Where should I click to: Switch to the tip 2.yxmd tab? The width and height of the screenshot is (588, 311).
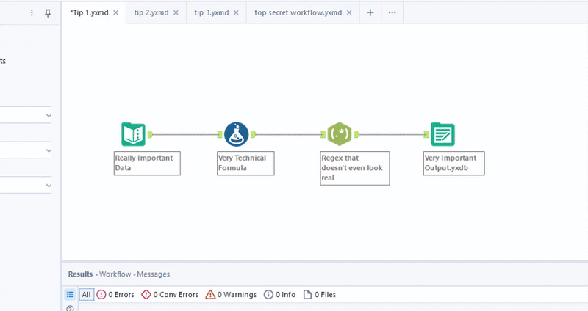pos(151,12)
